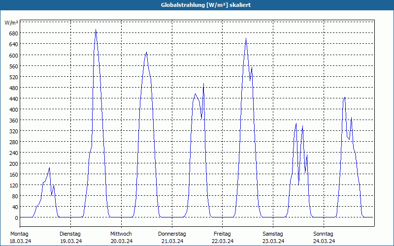Image resolution: width=394 pixels, height=246 pixels.
Task: Click Monday's small peak near 180 W/m²
Action: (x=49, y=168)
